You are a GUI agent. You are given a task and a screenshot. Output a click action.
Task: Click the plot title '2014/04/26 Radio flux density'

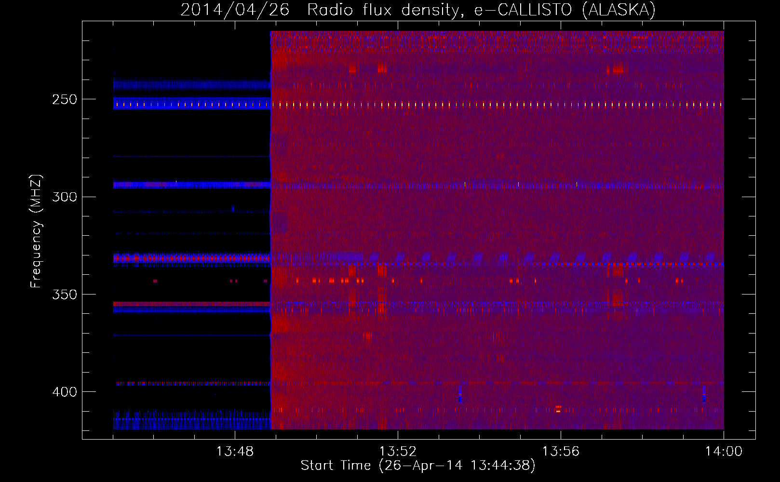(322, 10)
